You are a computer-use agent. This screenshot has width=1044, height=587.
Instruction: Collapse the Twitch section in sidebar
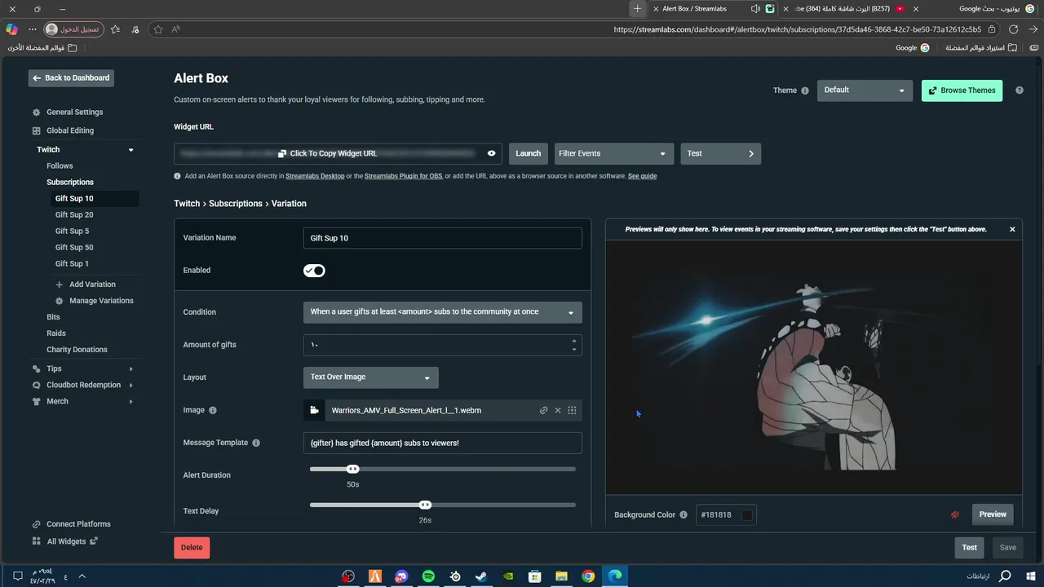[x=130, y=150]
